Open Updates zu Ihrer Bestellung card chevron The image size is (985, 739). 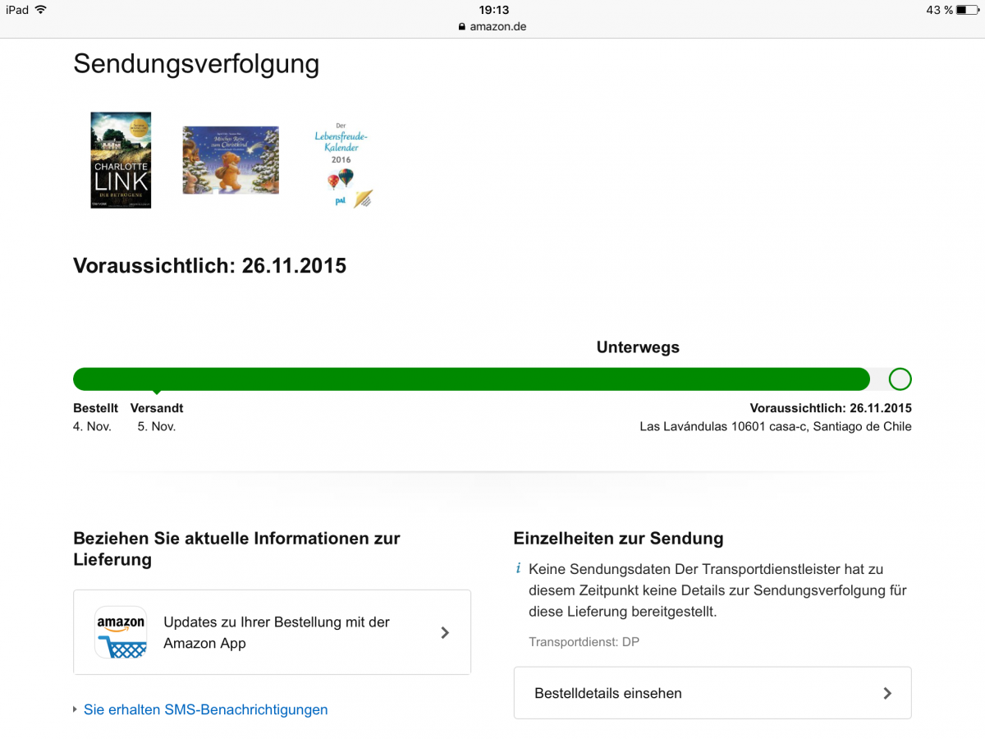point(445,632)
